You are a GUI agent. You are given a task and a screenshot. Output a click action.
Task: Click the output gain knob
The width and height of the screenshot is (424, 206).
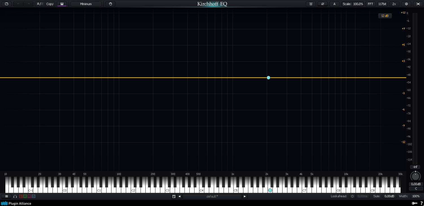[x=415, y=177]
